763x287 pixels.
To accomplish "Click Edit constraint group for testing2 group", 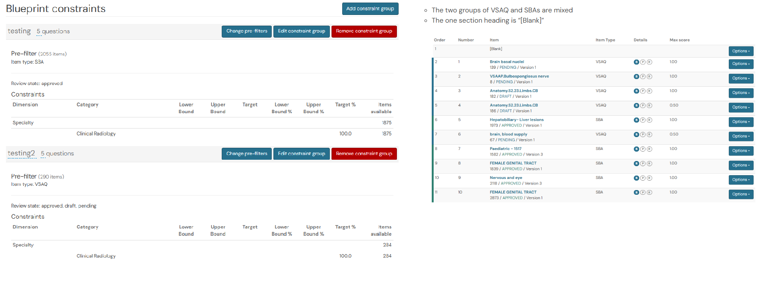I will pos(301,154).
